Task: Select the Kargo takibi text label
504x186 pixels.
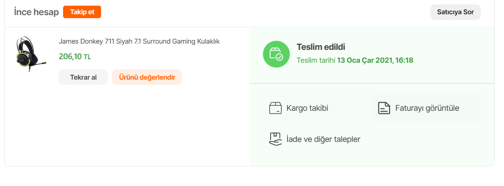Action: pyautogui.click(x=307, y=108)
